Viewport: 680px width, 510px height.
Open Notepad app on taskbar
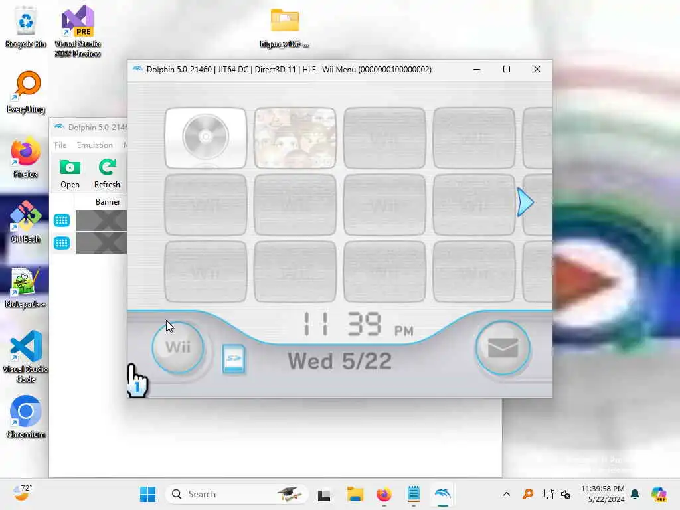(413, 494)
